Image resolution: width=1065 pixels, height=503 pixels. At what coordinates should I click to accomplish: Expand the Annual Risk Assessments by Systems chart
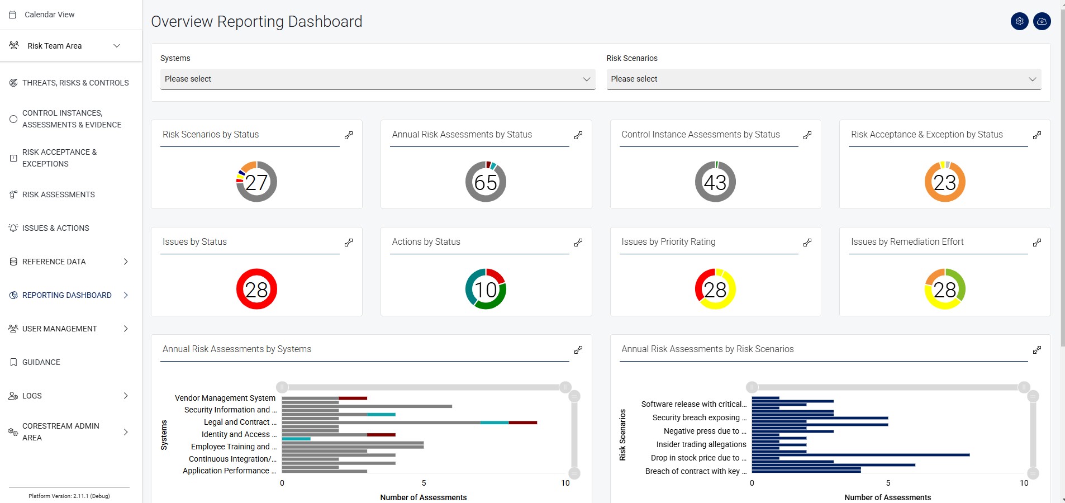pos(578,349)
